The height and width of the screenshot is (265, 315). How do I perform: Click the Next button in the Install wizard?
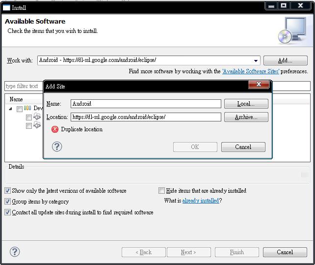point(189,252)
